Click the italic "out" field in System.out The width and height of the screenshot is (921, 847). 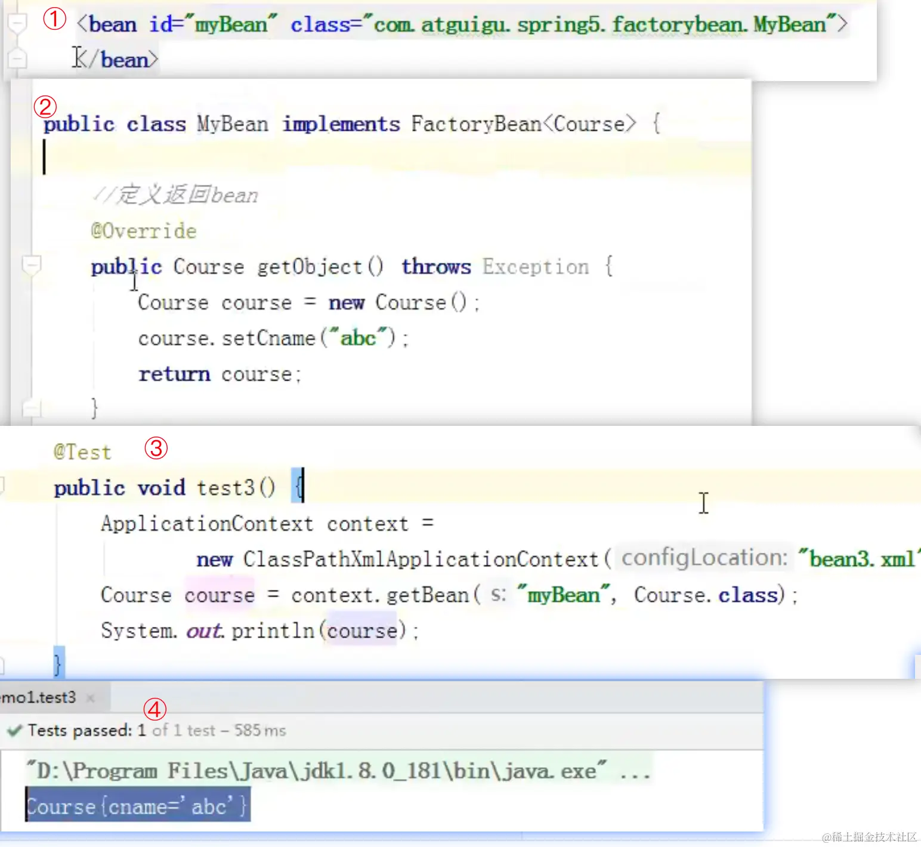tap(204, 631)
